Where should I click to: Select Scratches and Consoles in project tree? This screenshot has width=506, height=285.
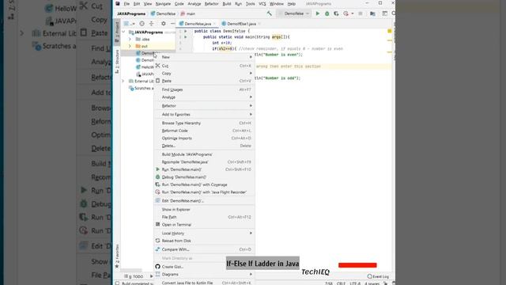coord(141,88)
